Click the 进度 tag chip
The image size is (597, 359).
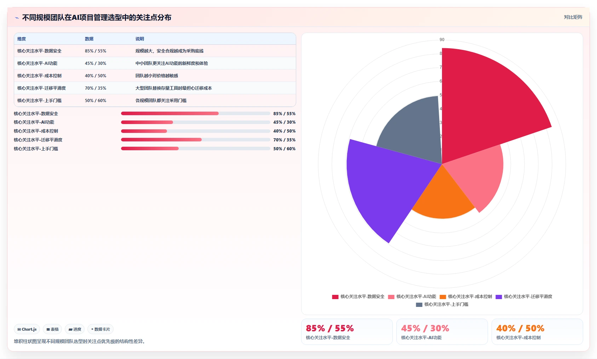(75, 329)
